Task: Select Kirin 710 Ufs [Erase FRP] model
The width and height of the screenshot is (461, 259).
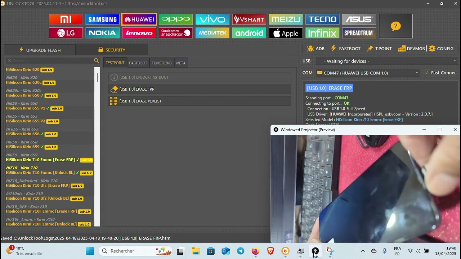Action: (44, 186)
